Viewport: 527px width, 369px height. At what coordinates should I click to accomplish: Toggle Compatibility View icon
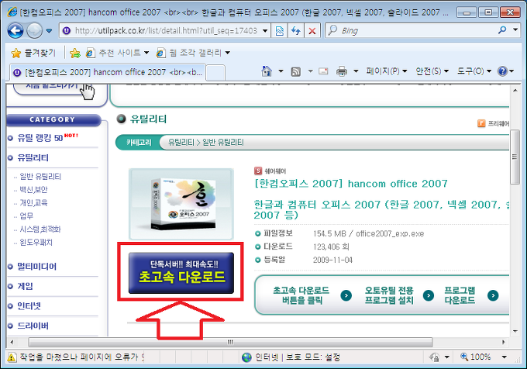click(279, 31)
